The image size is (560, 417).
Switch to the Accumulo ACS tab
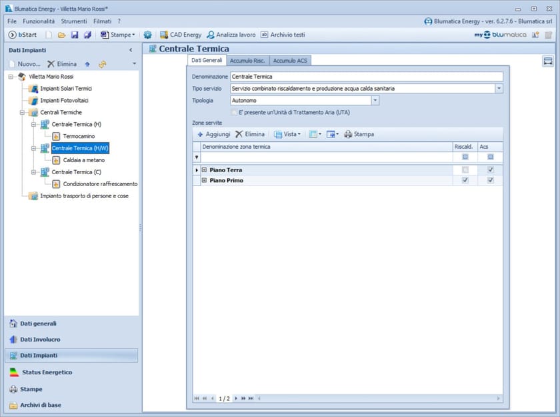(x=291, y=61)
